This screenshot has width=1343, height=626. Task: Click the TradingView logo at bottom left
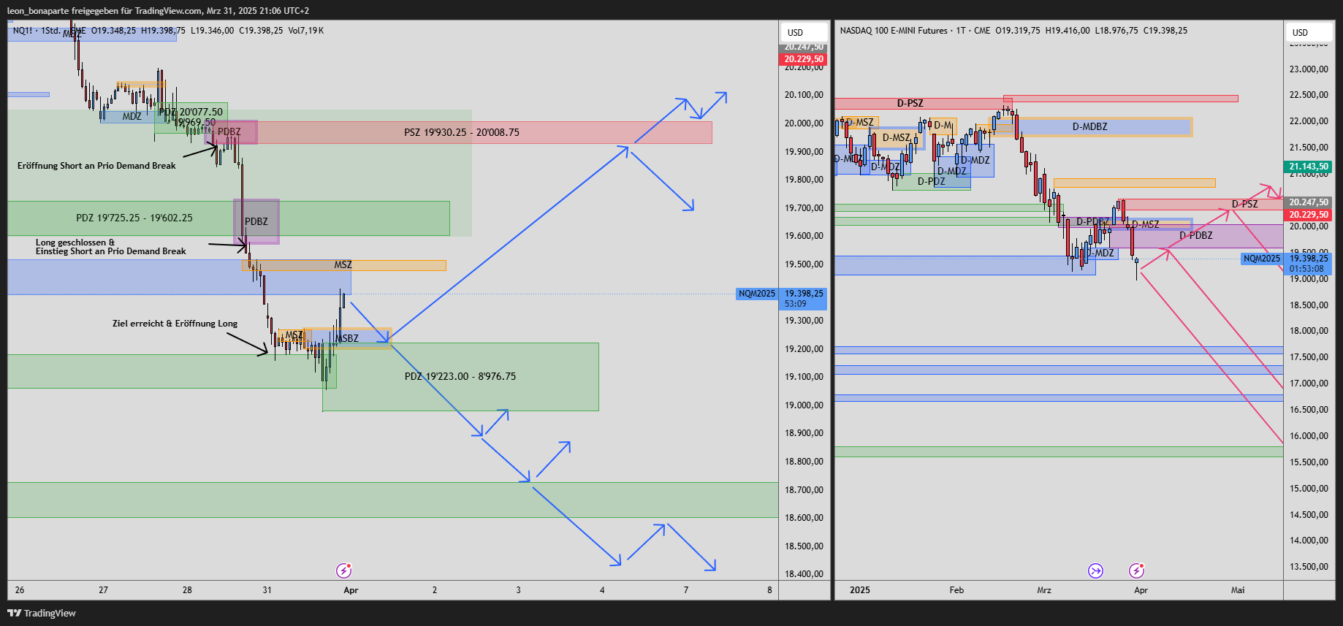tap(42, 613)
